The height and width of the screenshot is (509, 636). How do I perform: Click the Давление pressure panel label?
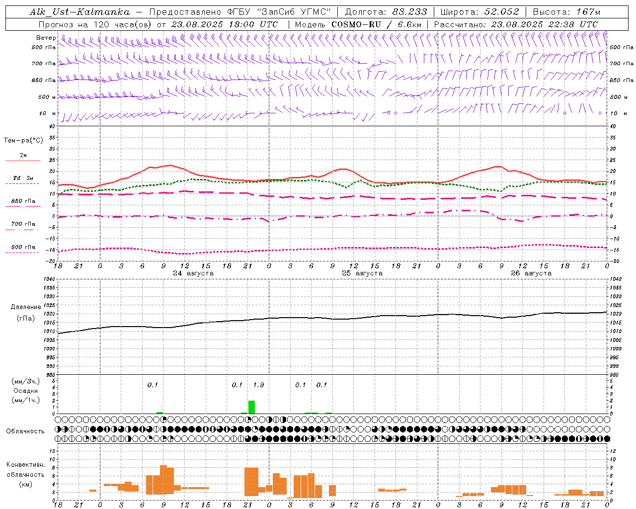pos(26,307)
